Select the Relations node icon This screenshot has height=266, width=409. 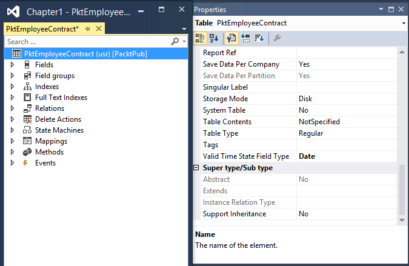[27, 108]
